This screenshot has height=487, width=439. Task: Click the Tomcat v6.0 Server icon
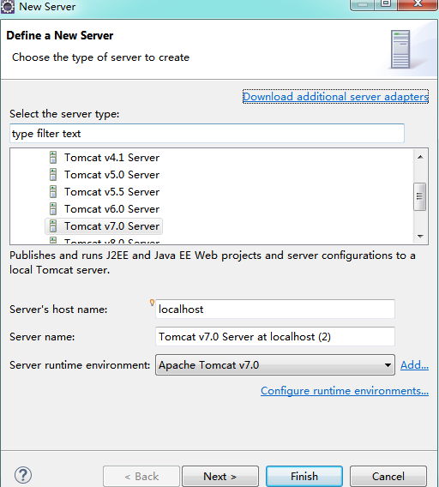point(53,208)
